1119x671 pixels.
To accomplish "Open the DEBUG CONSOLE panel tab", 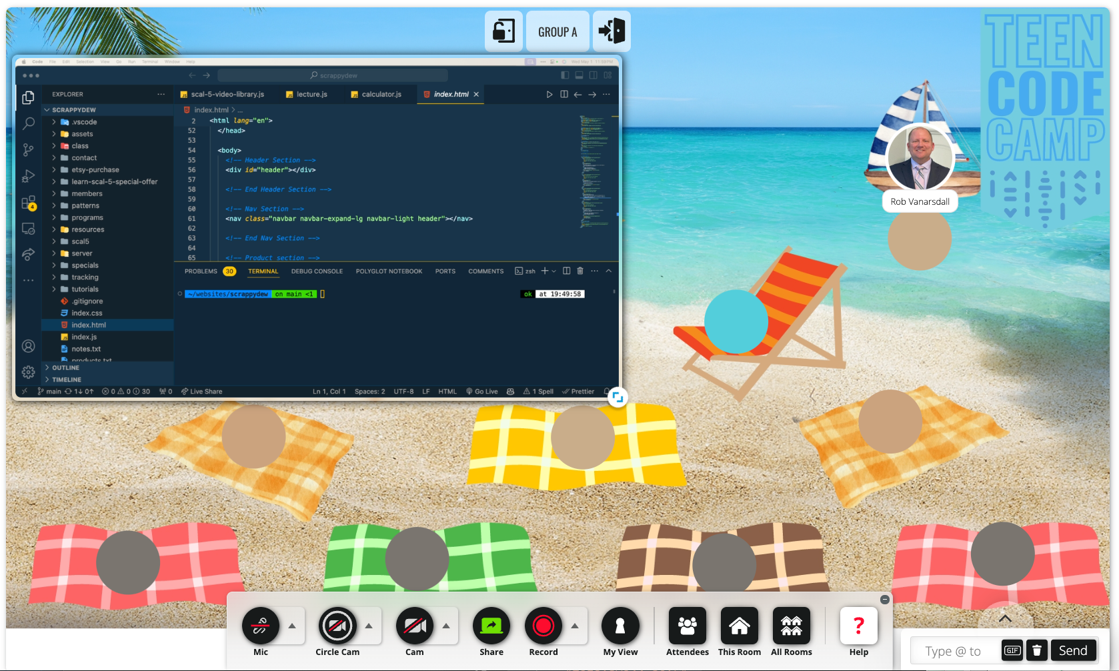I will [317, 271].
